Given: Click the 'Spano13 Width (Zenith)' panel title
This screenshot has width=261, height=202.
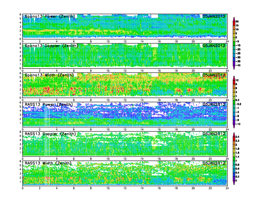Looking at the screenshot, I should [x=49, y=75].
